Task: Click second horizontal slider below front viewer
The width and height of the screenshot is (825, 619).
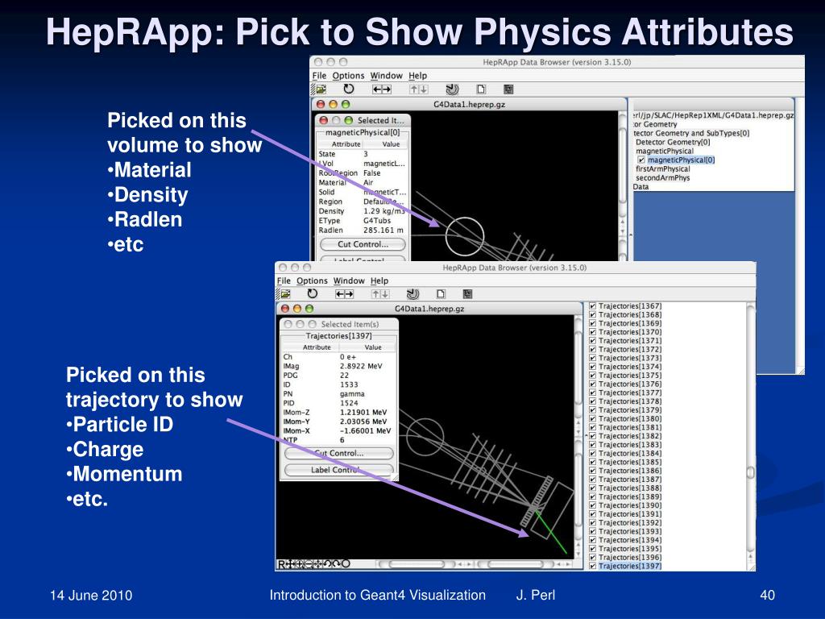Action: (516, 564)
